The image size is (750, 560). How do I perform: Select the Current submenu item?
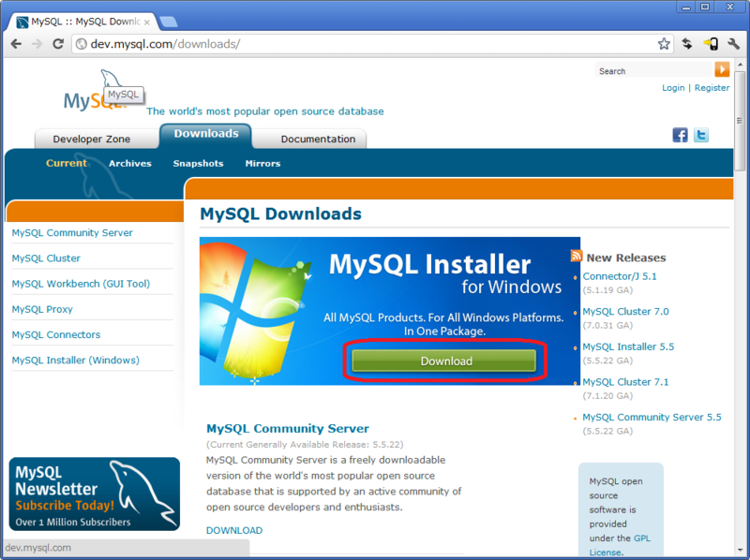[67, 163]
